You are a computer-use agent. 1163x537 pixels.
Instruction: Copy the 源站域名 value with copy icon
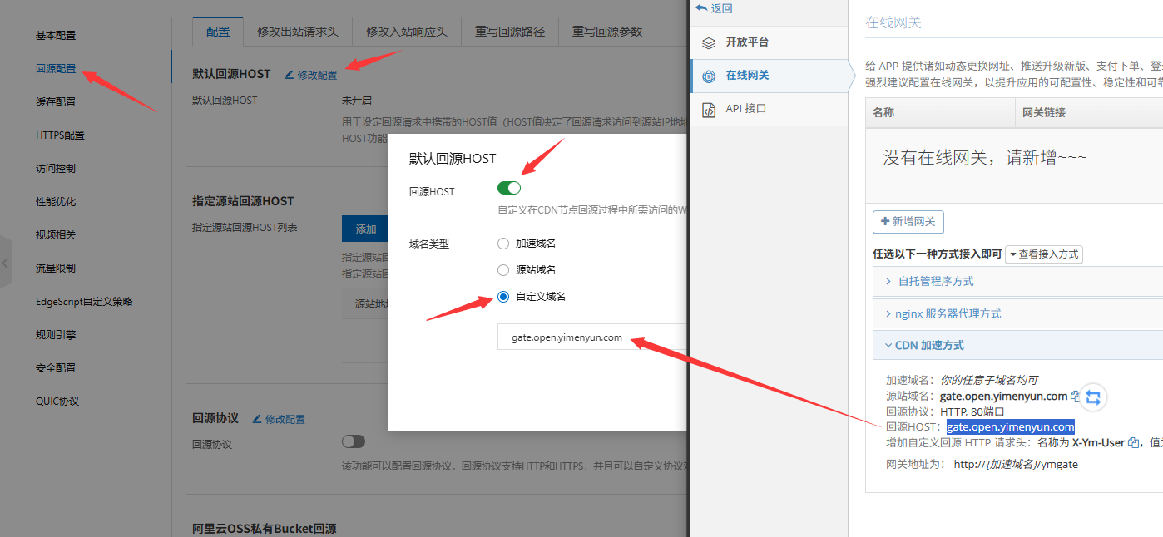click(1076, 396)
